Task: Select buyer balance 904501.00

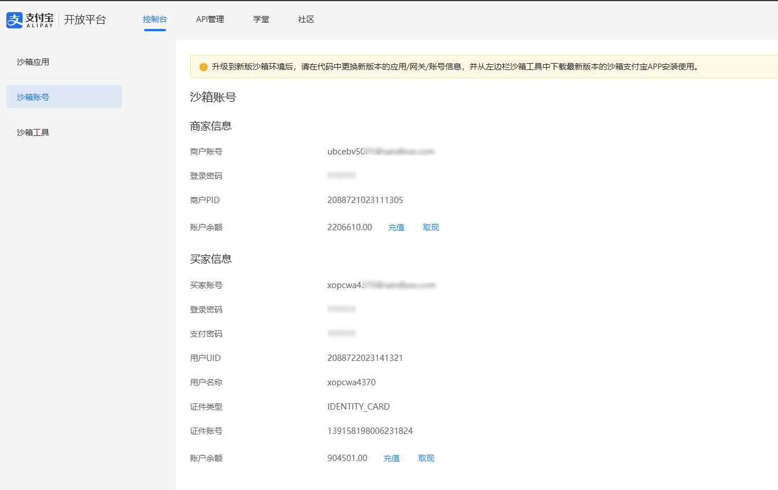Action: pyautogui.click(x=347, y=458)
